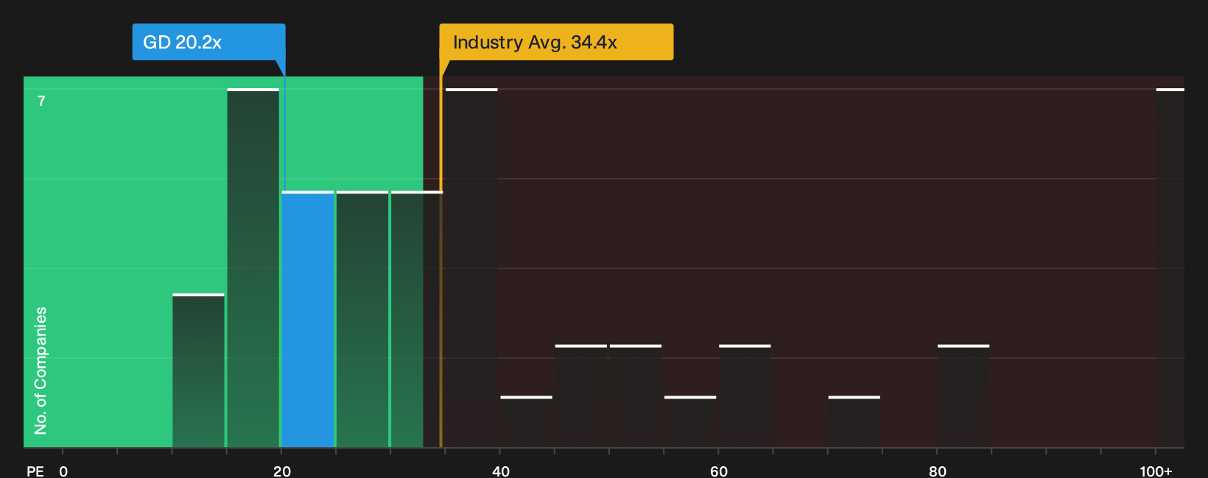Click the Industry Avg. 34.4x yellow label
The image size is (1208, 478).
556,42
